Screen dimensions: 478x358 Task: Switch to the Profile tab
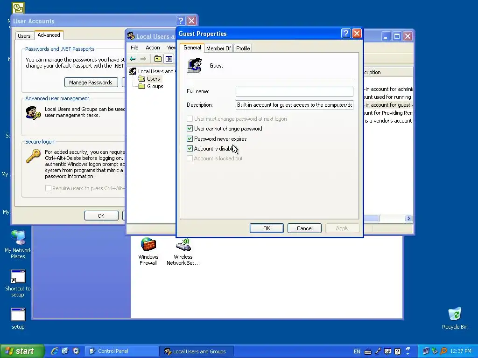[243, 48]
